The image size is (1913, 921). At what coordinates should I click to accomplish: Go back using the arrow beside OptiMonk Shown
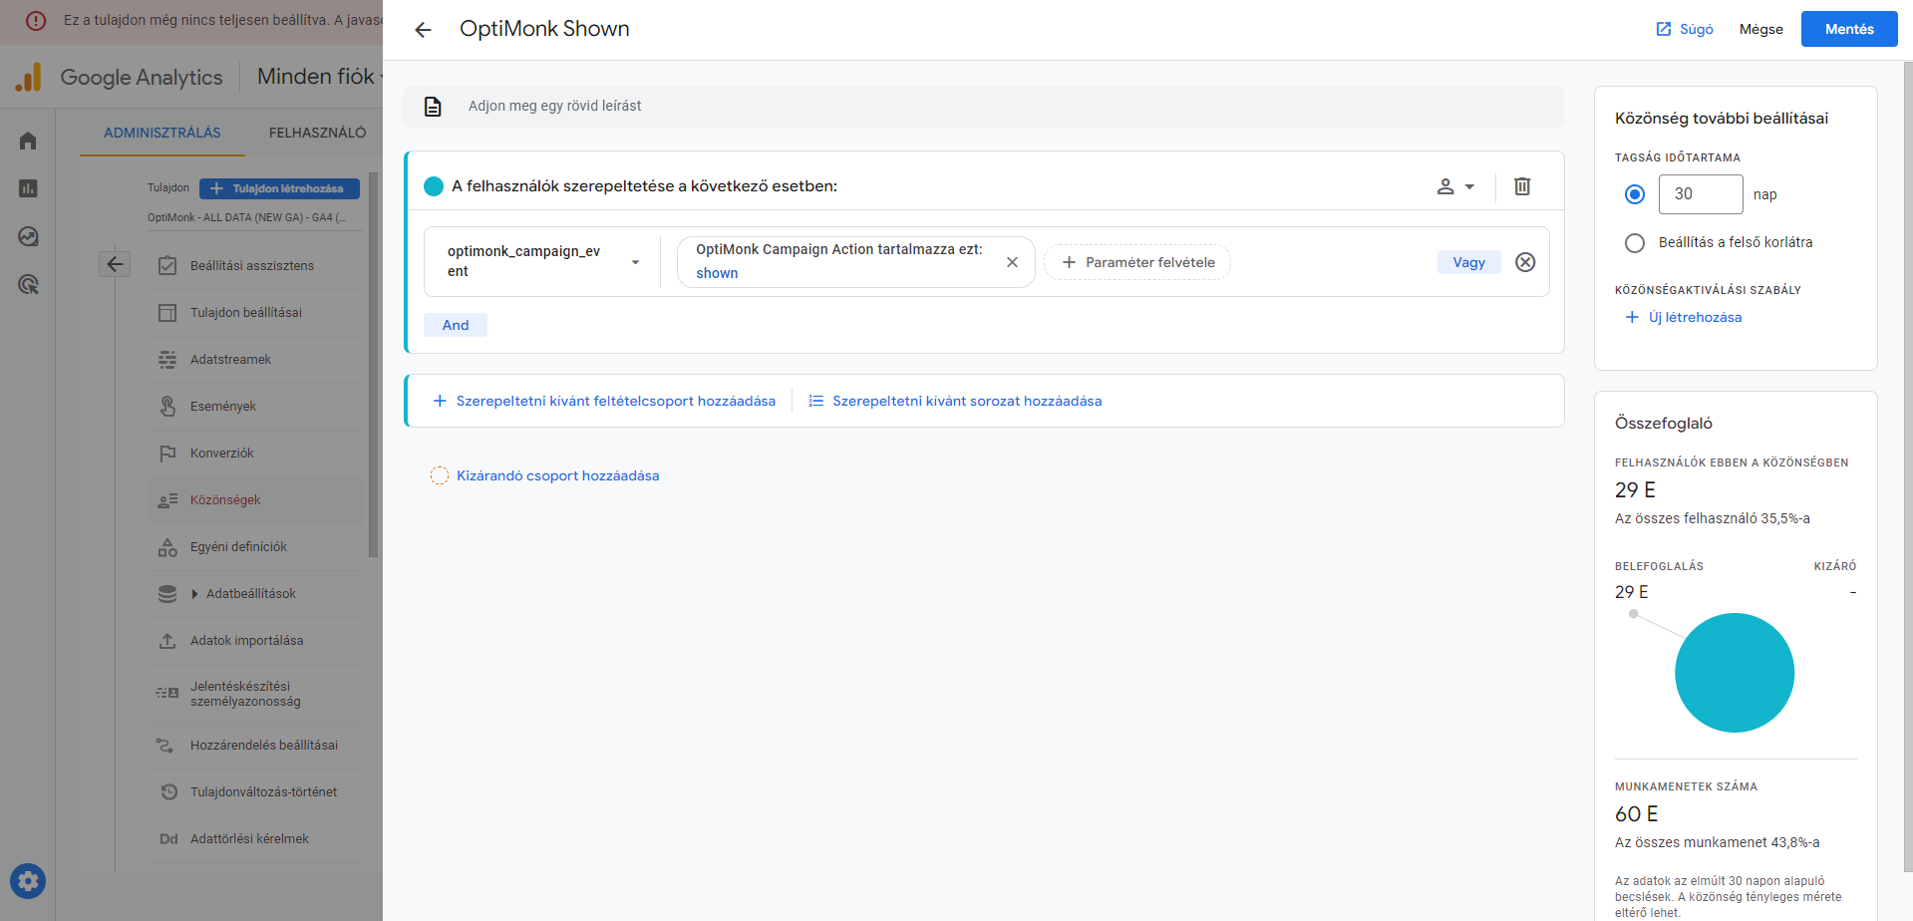(x=423, y=30)
